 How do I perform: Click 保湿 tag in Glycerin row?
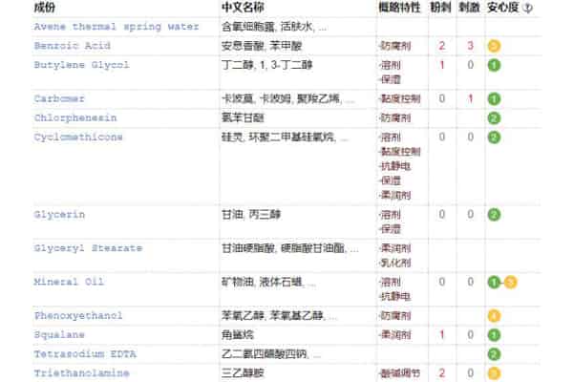tap(391, 229)
